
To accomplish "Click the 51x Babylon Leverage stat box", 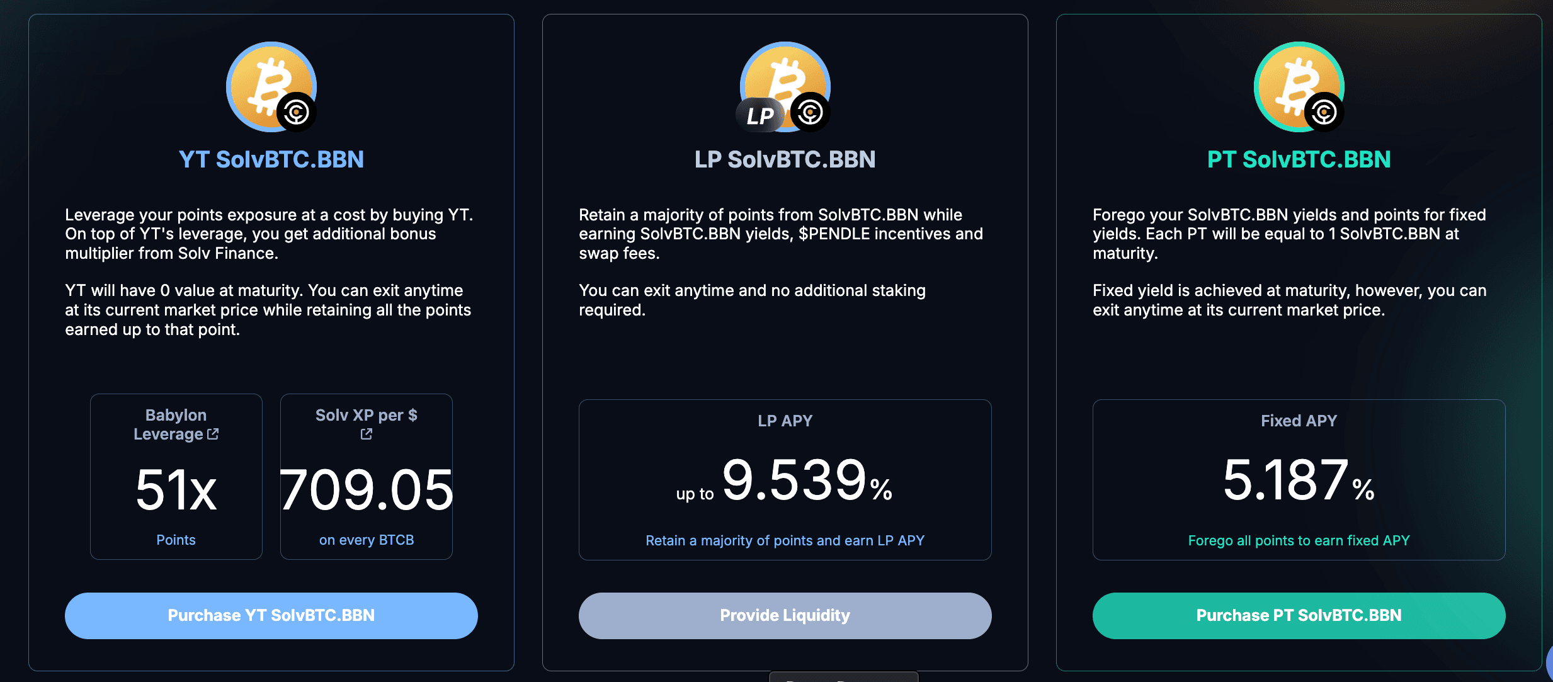I will pyautogui.click(x=176, y=477).
